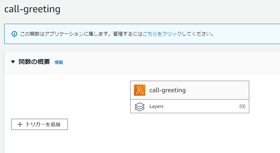This screenshot has width=280, height=153.
Task: Click the plus icon beside トリガーを追加
Action: [x=20, y=124]
